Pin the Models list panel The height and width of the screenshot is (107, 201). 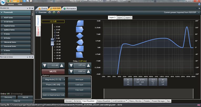pos(30,8)
